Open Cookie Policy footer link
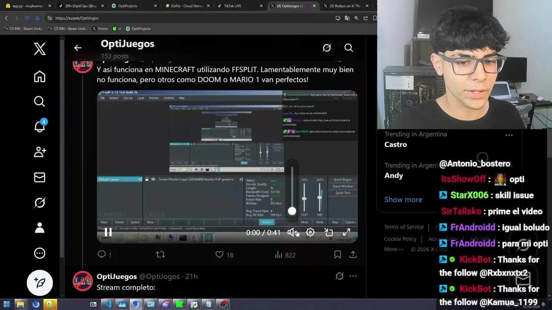 (400, 239)
